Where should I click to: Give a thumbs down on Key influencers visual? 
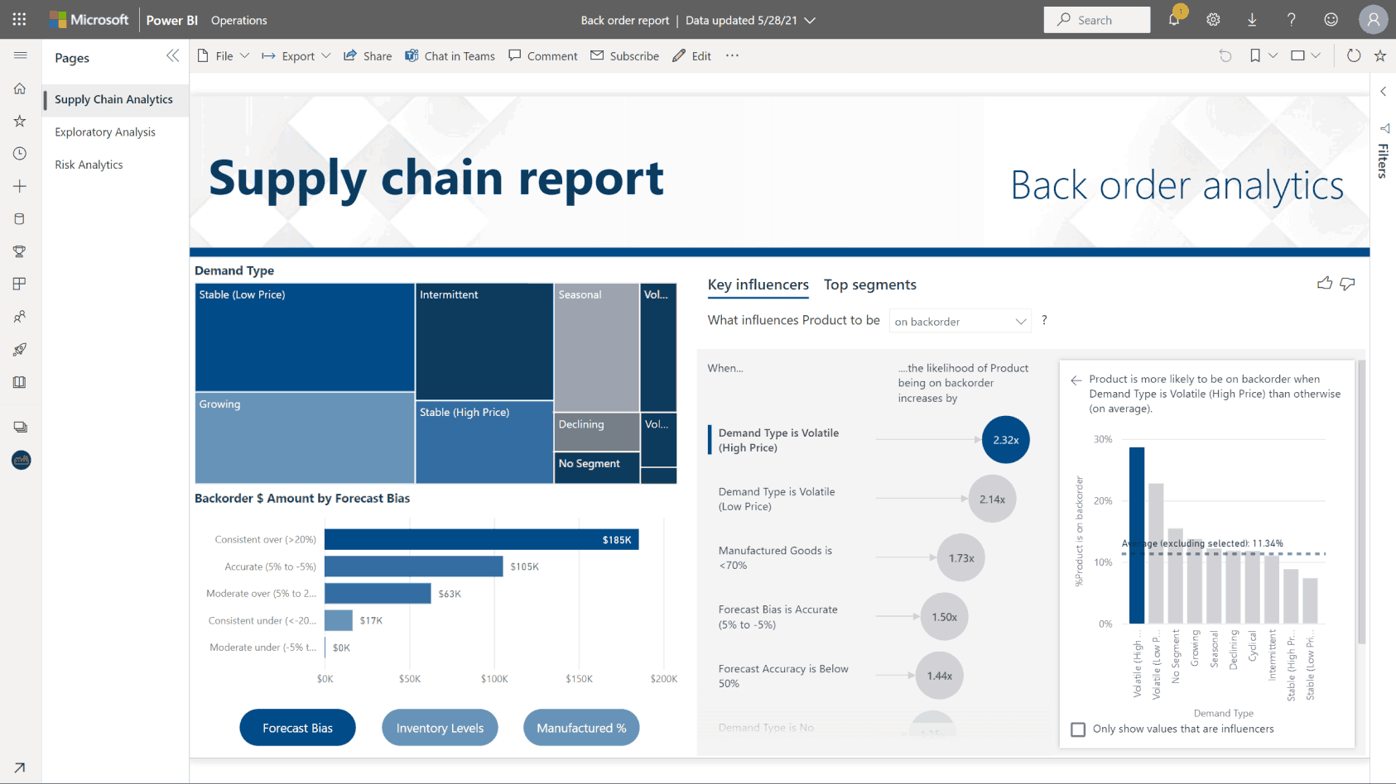1347,284
